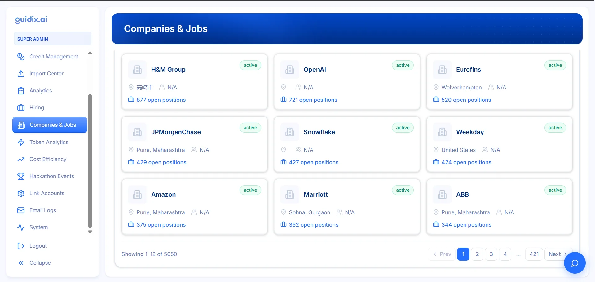The width and height of the screenshot is (595, 282).
Task: Click the Link Accounts gear icon
Action: click(x=21, y=193)
